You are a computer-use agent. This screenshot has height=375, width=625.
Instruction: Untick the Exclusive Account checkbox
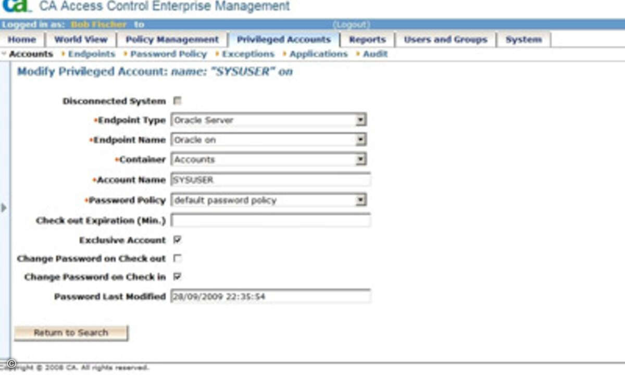[178, 240]
